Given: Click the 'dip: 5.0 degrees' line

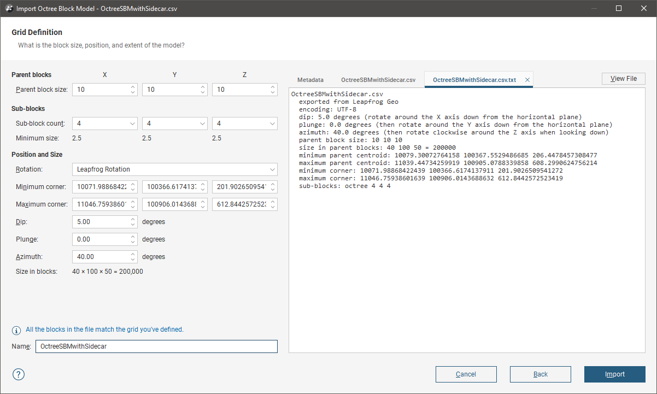Looking at the screenshot, I should tap(440, 117).
